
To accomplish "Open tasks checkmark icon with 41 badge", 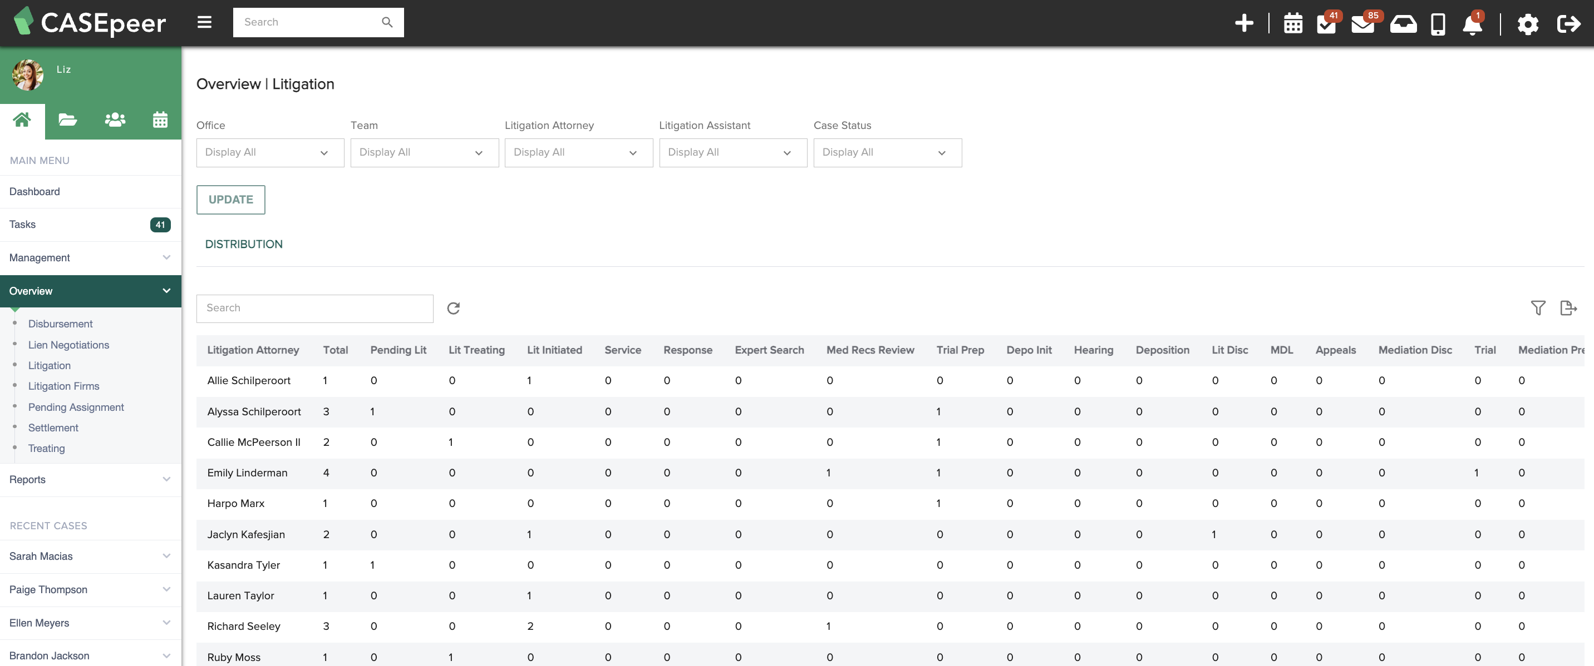I will 1326,24.
